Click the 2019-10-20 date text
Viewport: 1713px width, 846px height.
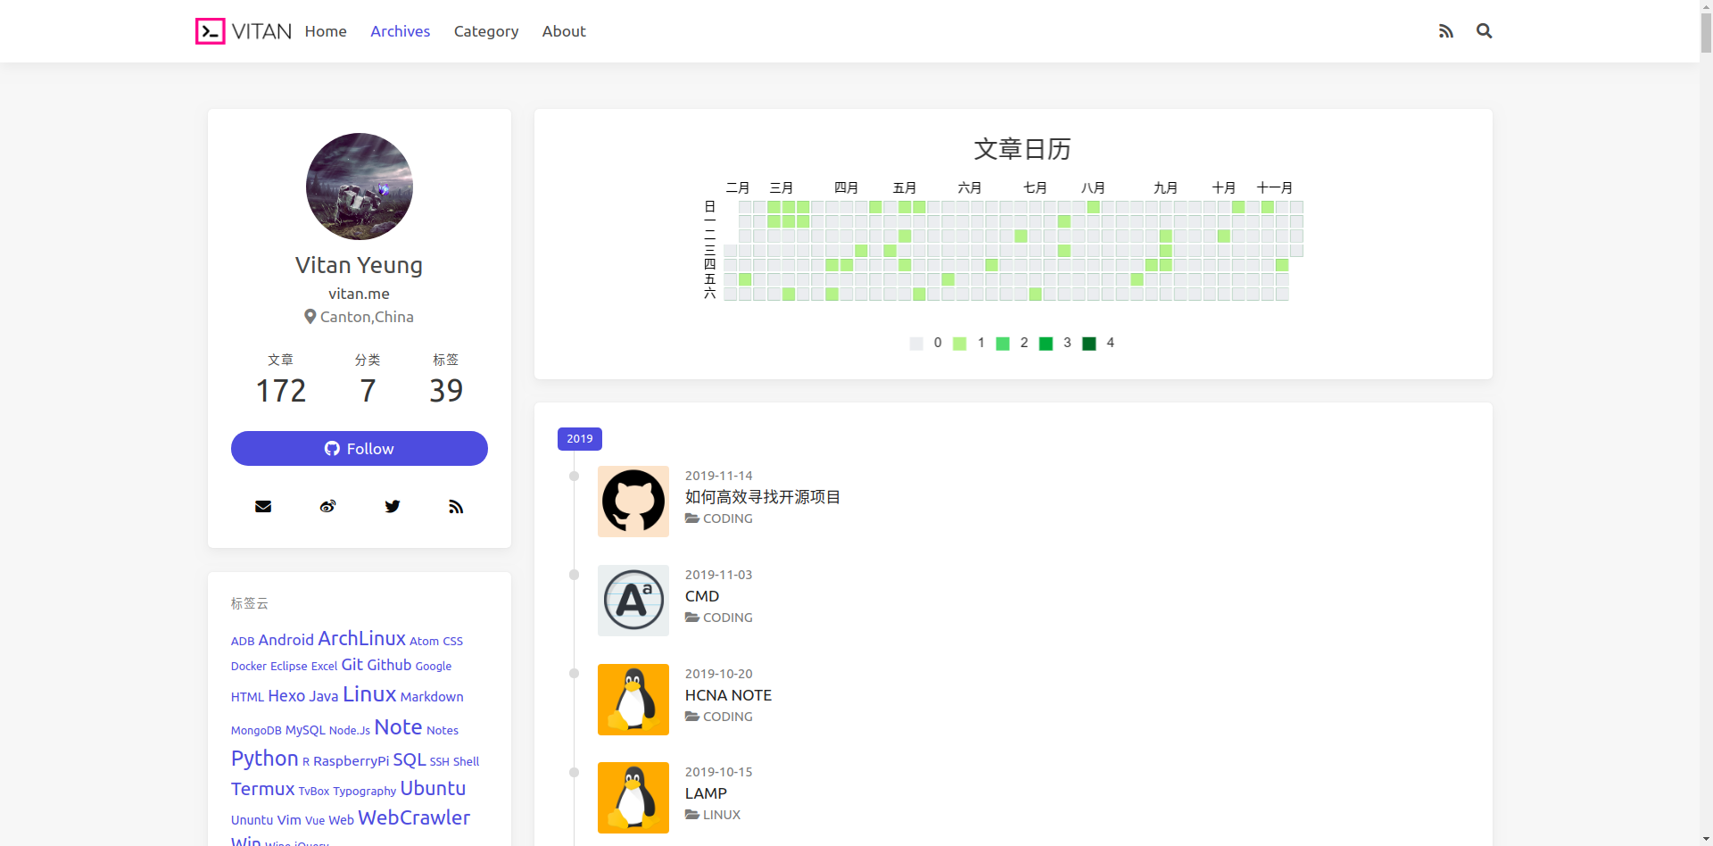pos(719,674)
